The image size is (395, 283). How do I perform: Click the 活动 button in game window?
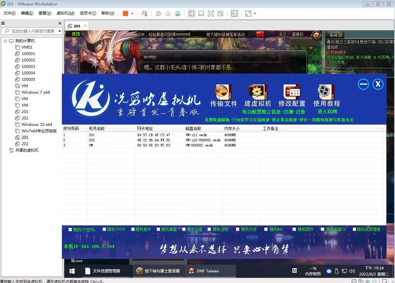coord(76,34)
